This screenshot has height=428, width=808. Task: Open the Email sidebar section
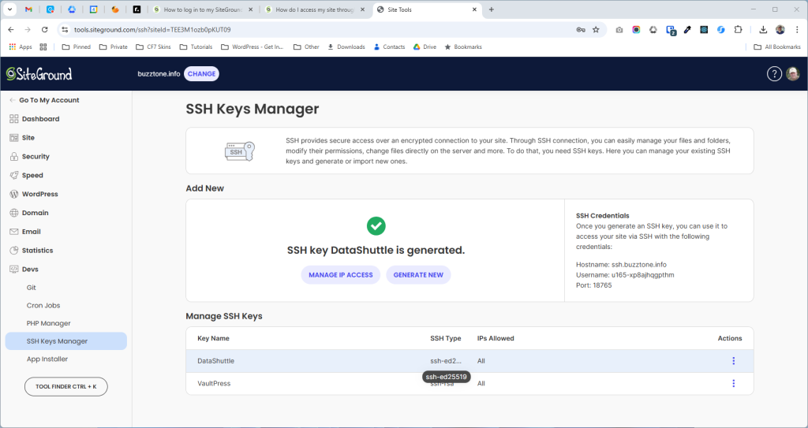coord(32,232)
